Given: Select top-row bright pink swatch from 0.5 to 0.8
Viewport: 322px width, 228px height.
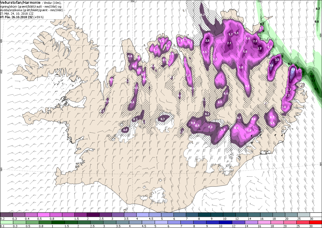Looking at the screenshot, I should click(44, 215).
